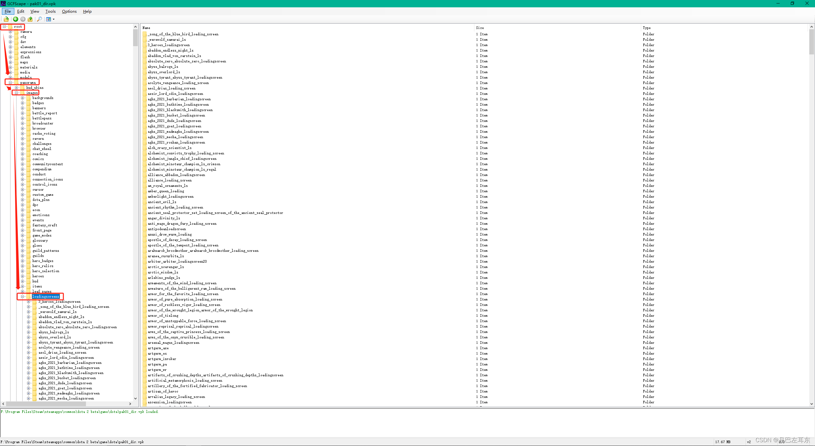Expand the heroes folder node
The width and height of the screenshot is (815, 446).
(x=22, y=276)
